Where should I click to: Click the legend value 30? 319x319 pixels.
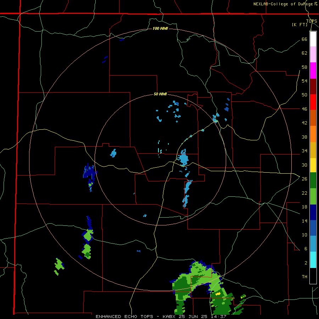(304, 165)
